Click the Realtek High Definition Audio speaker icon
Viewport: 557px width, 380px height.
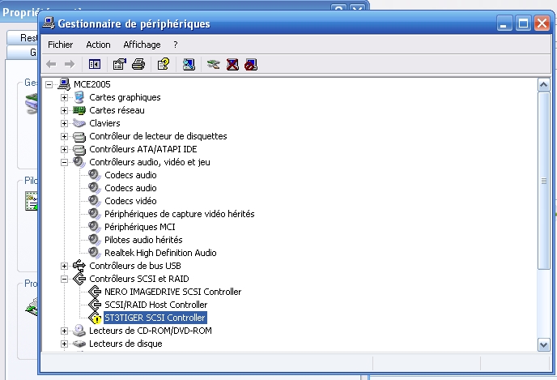95,253
